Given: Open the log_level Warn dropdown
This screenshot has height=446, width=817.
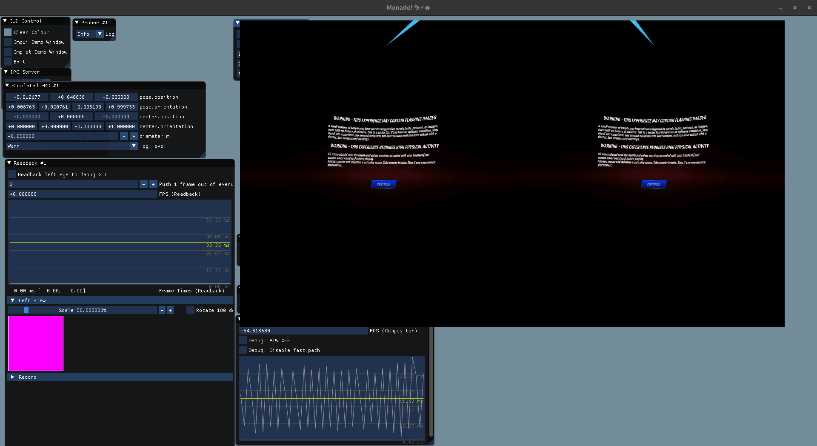Looking at the screenshot, I should pos(134,146).
